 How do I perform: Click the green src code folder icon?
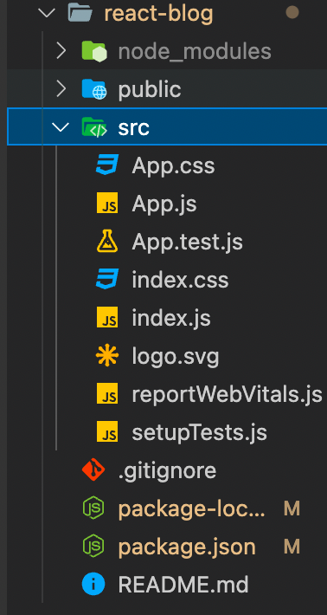(94, 127)
